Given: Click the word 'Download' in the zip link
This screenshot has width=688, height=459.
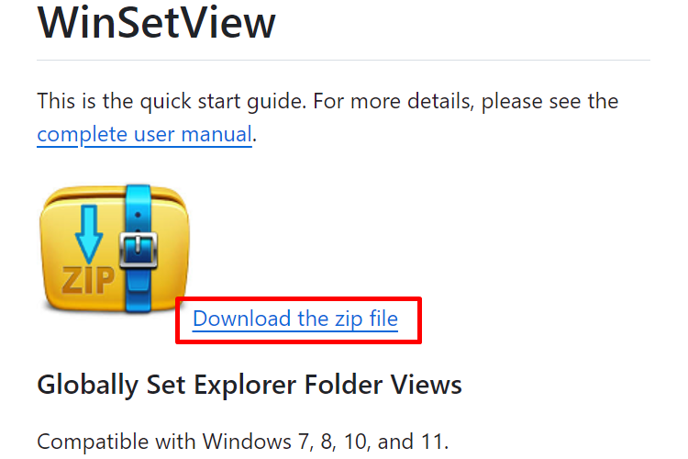Looking at the screenshot, I should pos(242,319).
